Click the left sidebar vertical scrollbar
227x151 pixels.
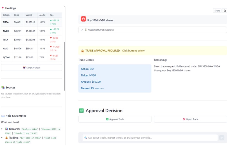64,66
